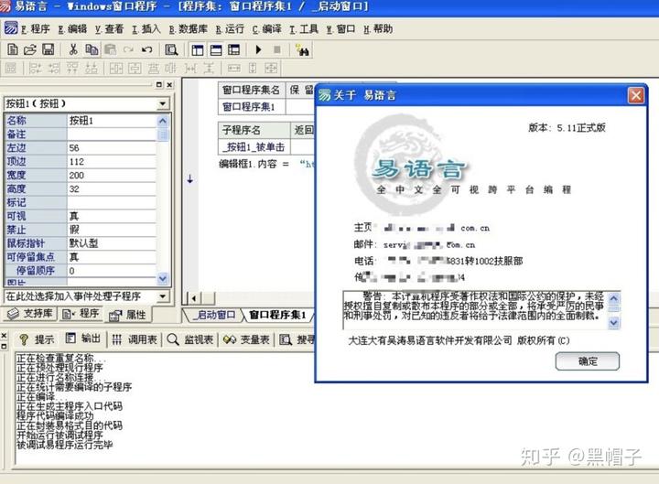The image size is (659, 484).
Task: Click the magnifier Find icon in toolbar
Action: [171, 49]
